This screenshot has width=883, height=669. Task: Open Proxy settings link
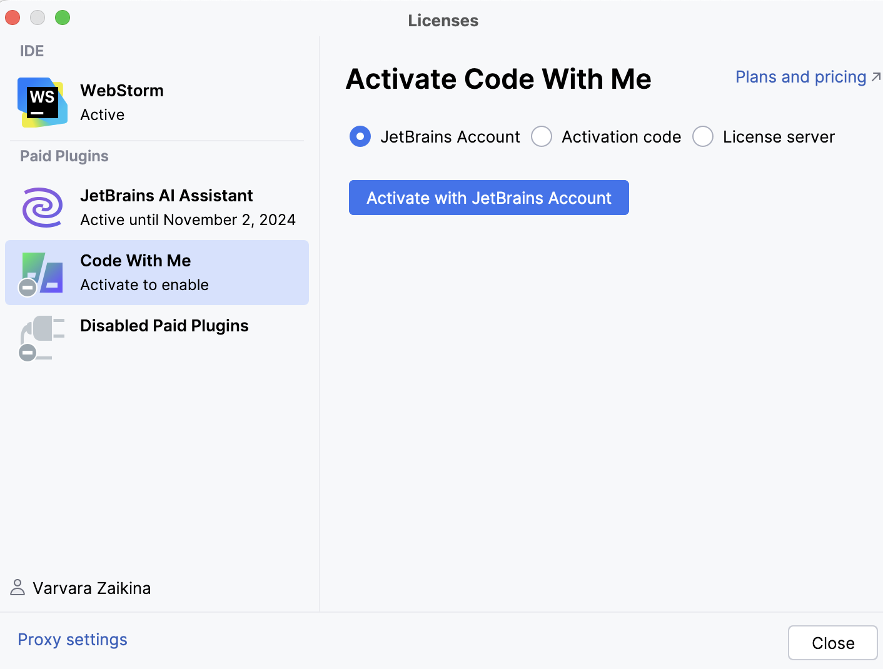click(x=73, y=640)
